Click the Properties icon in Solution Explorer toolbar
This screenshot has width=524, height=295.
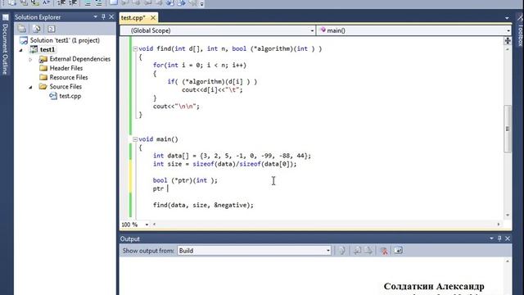22,29
